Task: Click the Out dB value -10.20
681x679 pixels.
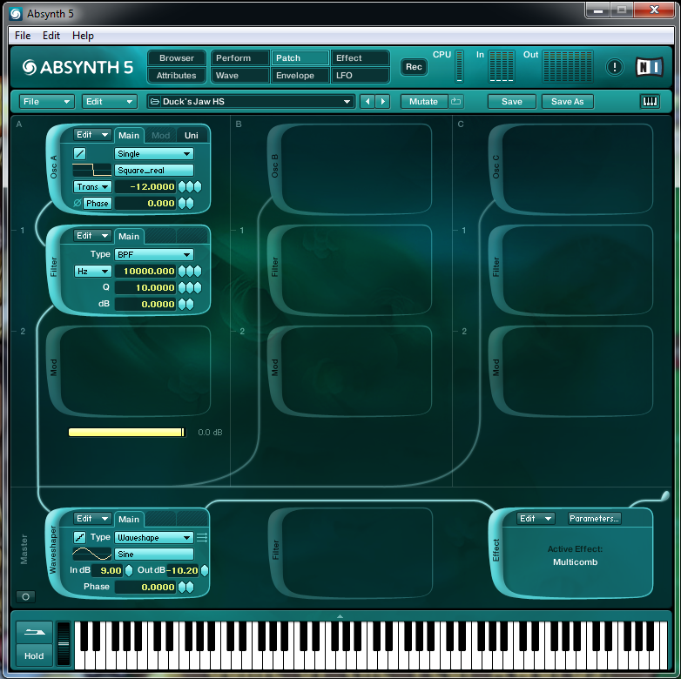Action: tap(183, 570)
